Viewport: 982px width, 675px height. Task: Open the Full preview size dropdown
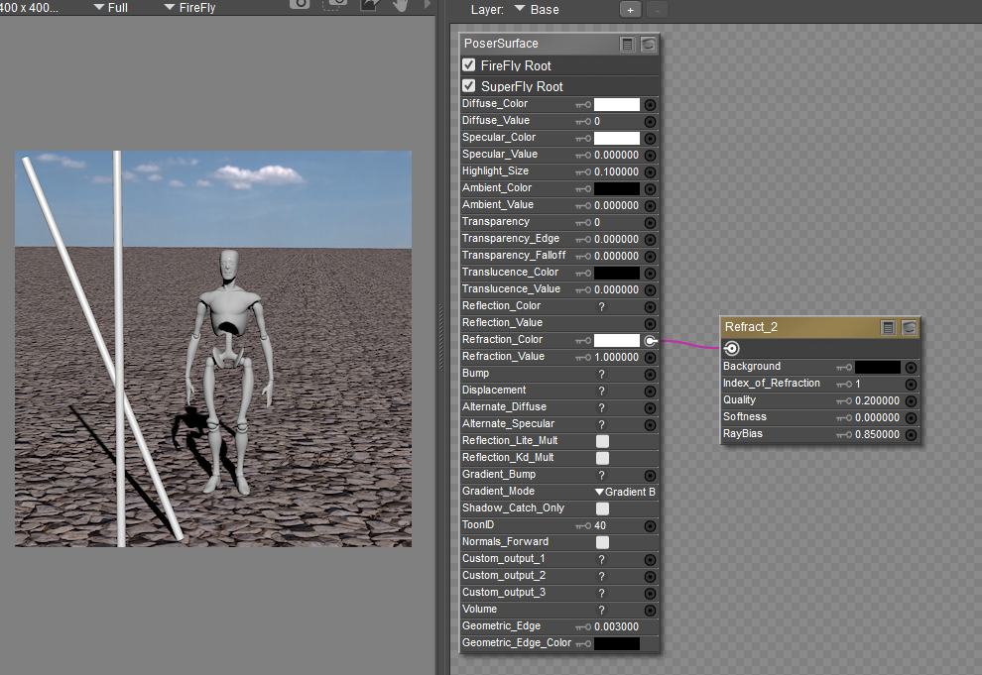(110, 8)
